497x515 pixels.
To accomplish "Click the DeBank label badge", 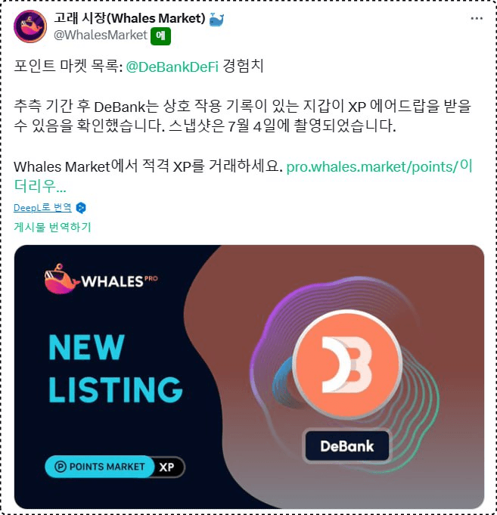I will (347, 445).
